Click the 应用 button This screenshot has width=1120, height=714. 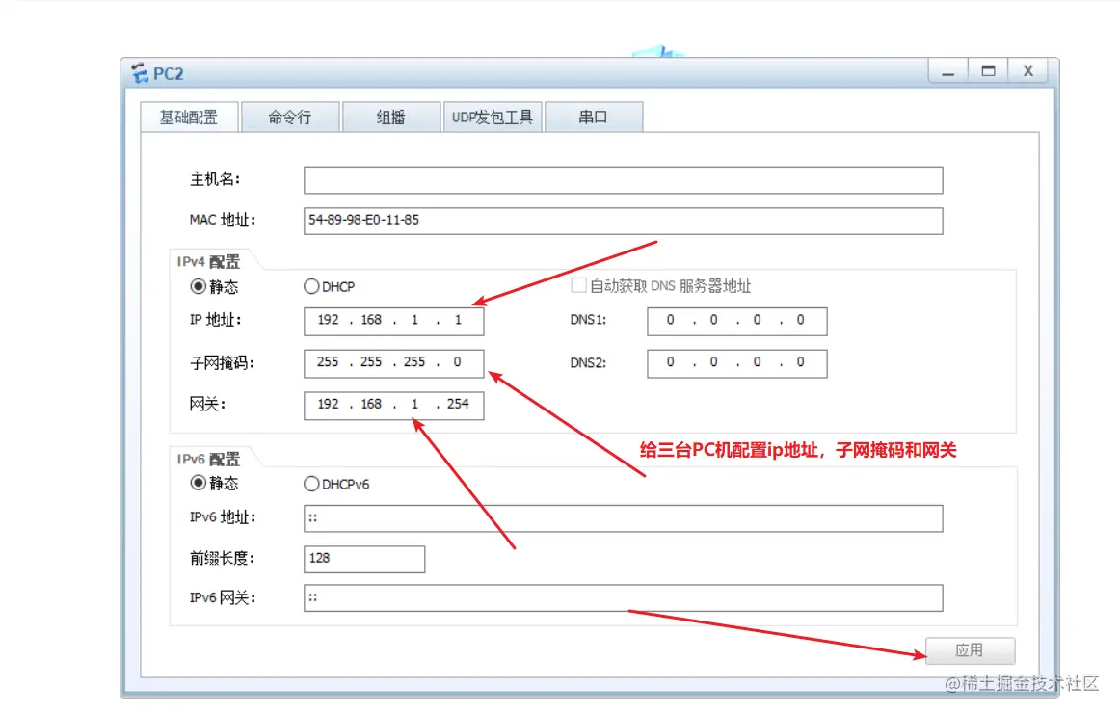(970, 650)
